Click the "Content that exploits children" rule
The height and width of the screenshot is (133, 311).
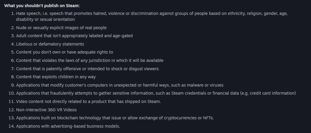[x=56, y=77]
